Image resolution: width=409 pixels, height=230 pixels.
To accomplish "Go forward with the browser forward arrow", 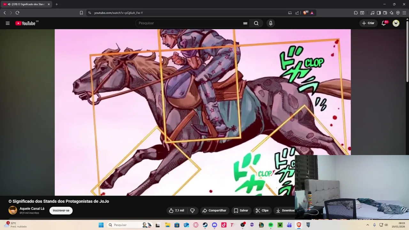I will tap(11, 13).
